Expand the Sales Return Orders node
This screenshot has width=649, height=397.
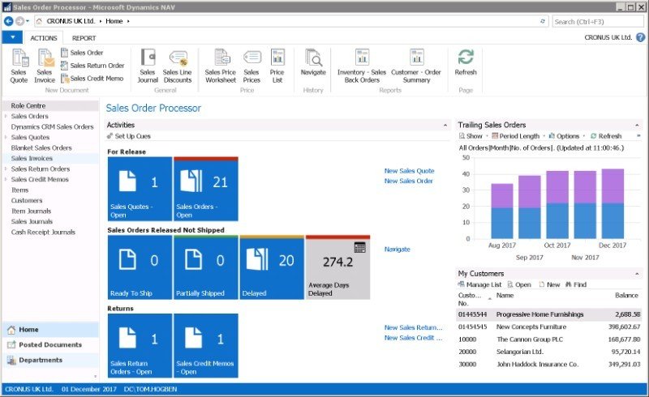pos(6,169)
